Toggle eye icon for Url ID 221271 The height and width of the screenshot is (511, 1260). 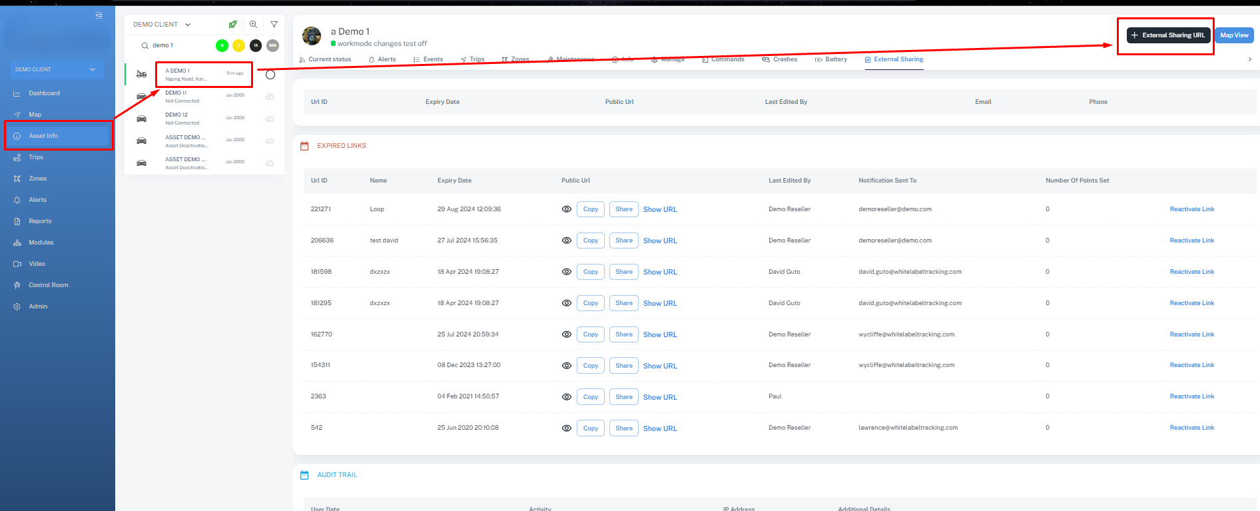click(x=567, y=209)
